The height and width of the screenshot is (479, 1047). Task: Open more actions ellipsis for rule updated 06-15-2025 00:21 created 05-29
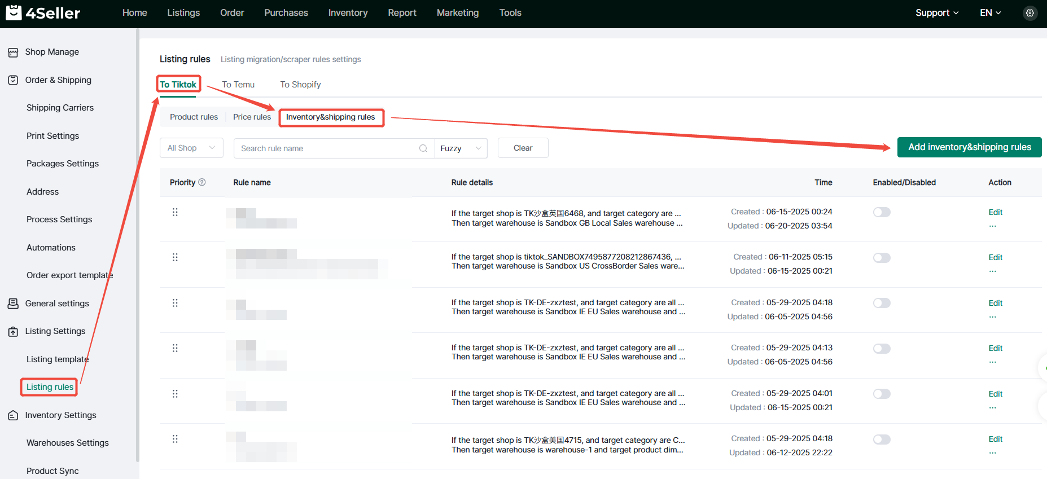coord(993,408)
